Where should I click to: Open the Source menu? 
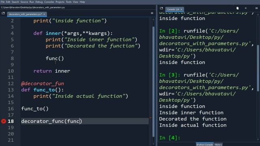[x=24, y=2]
